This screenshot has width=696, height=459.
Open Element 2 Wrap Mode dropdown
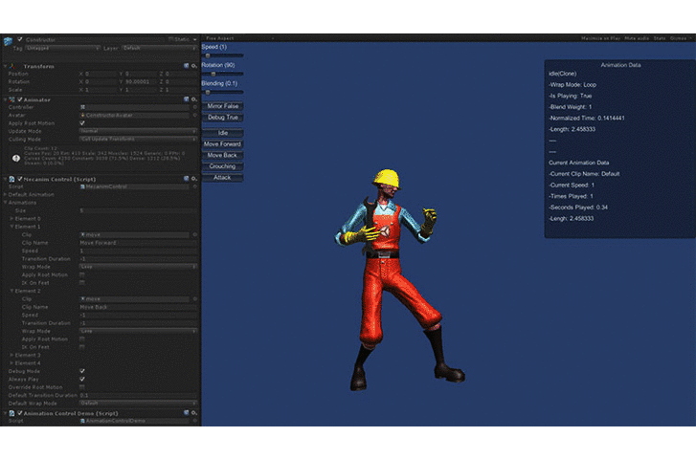(x=138, y=331)
